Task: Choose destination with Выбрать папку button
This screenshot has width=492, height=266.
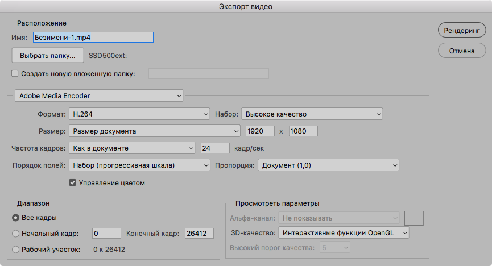Action: pyautogui.click(x=48, y=56)
